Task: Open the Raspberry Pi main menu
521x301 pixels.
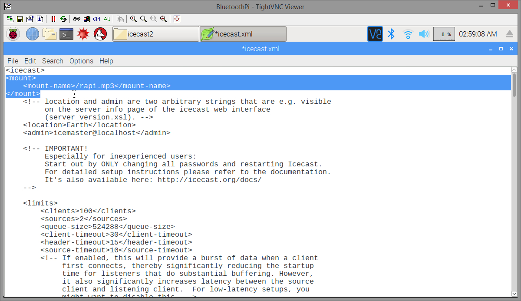Action: point(13,34)
